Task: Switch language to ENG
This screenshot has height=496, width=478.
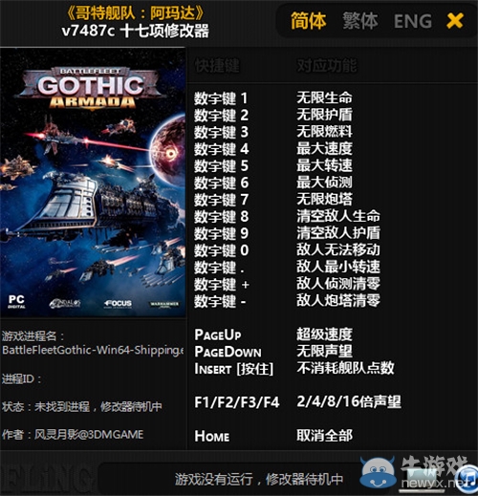Action: point(413,21)
